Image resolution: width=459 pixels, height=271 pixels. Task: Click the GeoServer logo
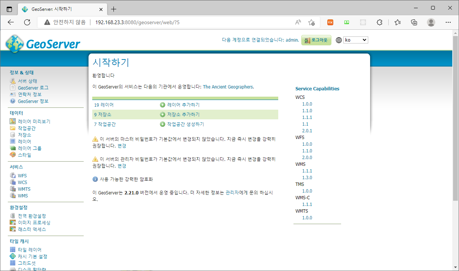coord(43,43)
